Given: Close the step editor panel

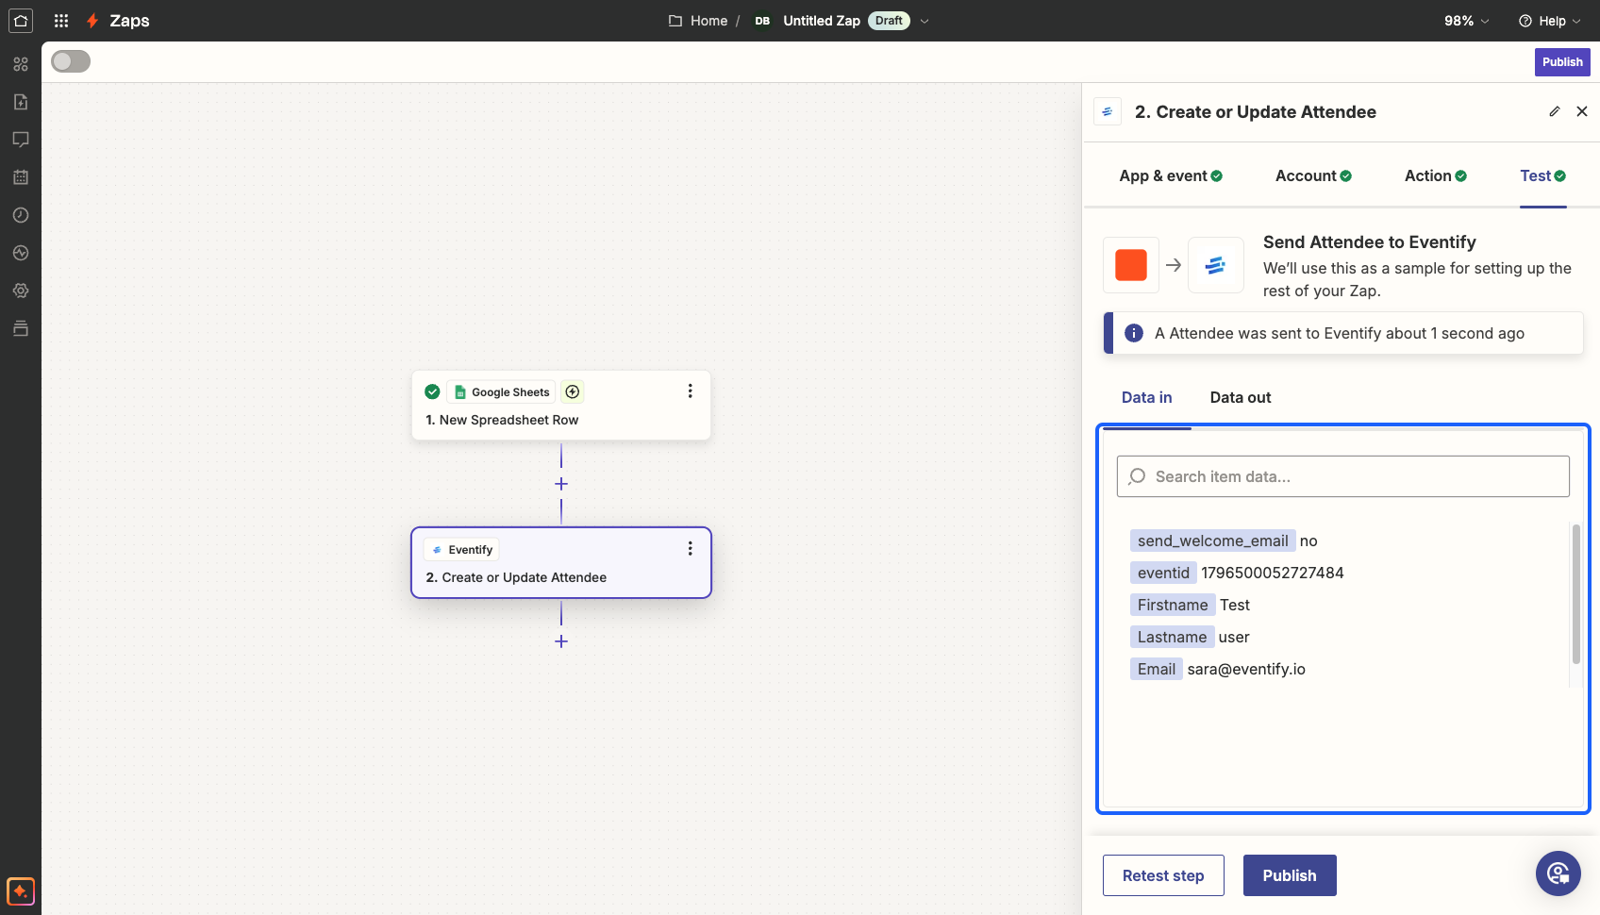Looking at the screenshot, I should pyautogui.click(x=1582, y=111).
